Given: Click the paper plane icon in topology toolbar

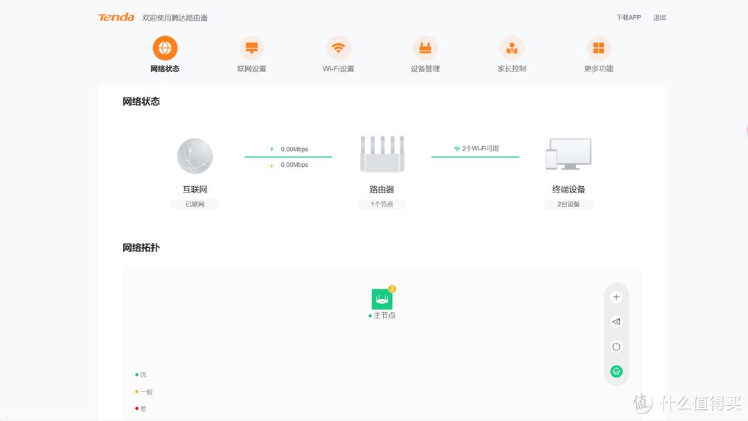Looking at the screenshot, I should click(x=616, y=322).
